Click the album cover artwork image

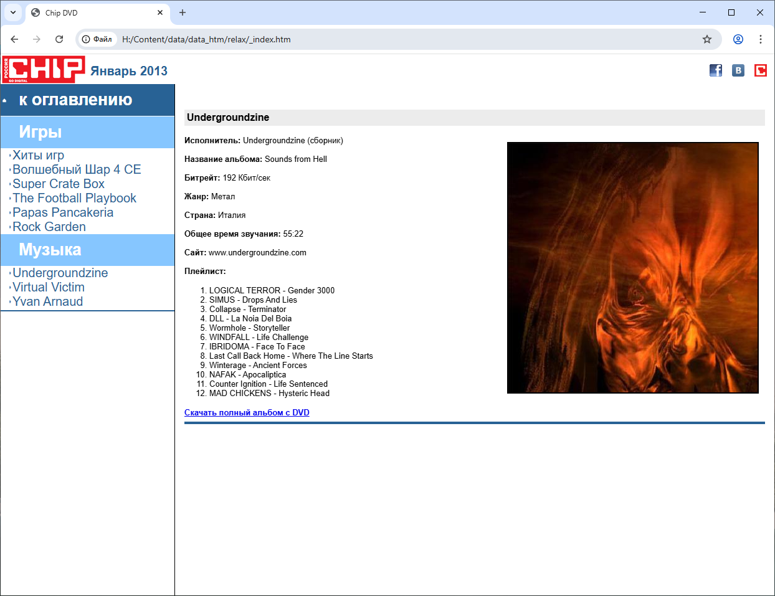633,268
